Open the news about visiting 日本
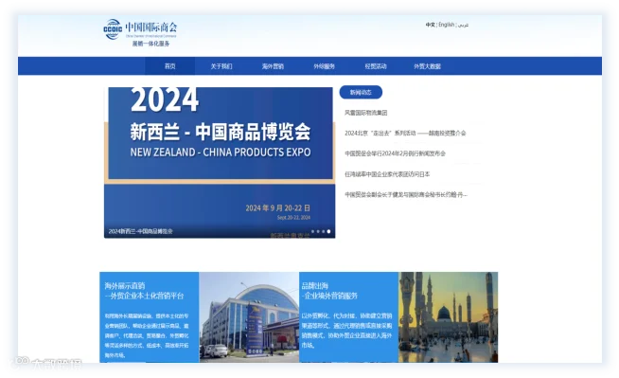Viewport: 619px width, 378px height. 387,174
